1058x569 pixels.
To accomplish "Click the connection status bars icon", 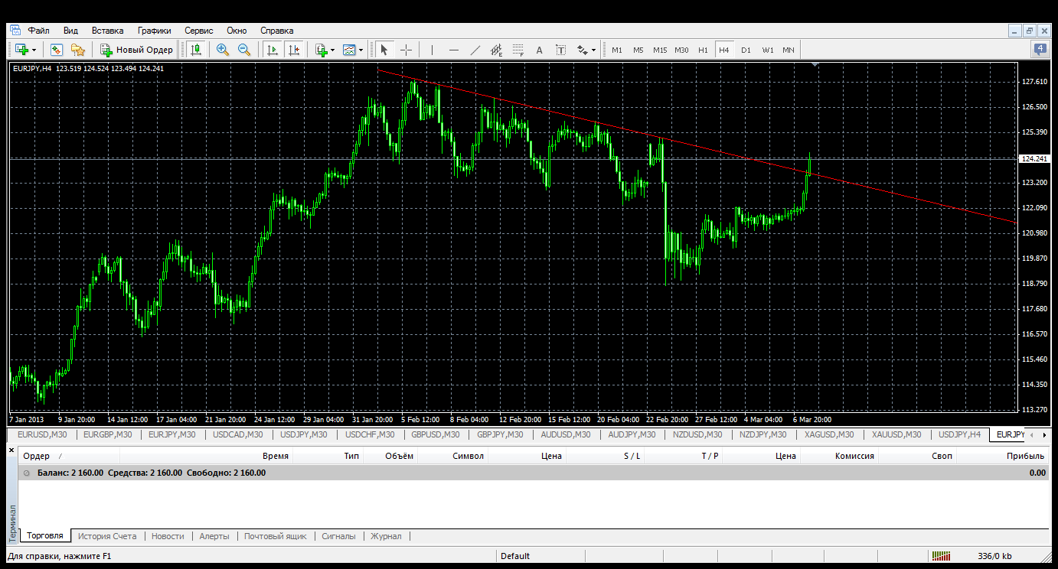I will (x=941, y=556).
